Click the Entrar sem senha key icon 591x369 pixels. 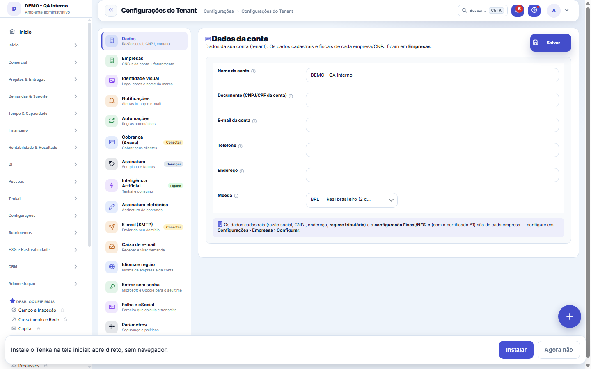click(112, 287)
